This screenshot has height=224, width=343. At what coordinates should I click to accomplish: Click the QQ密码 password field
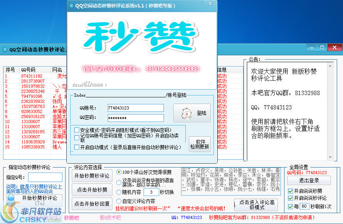(x=136, y=118)
